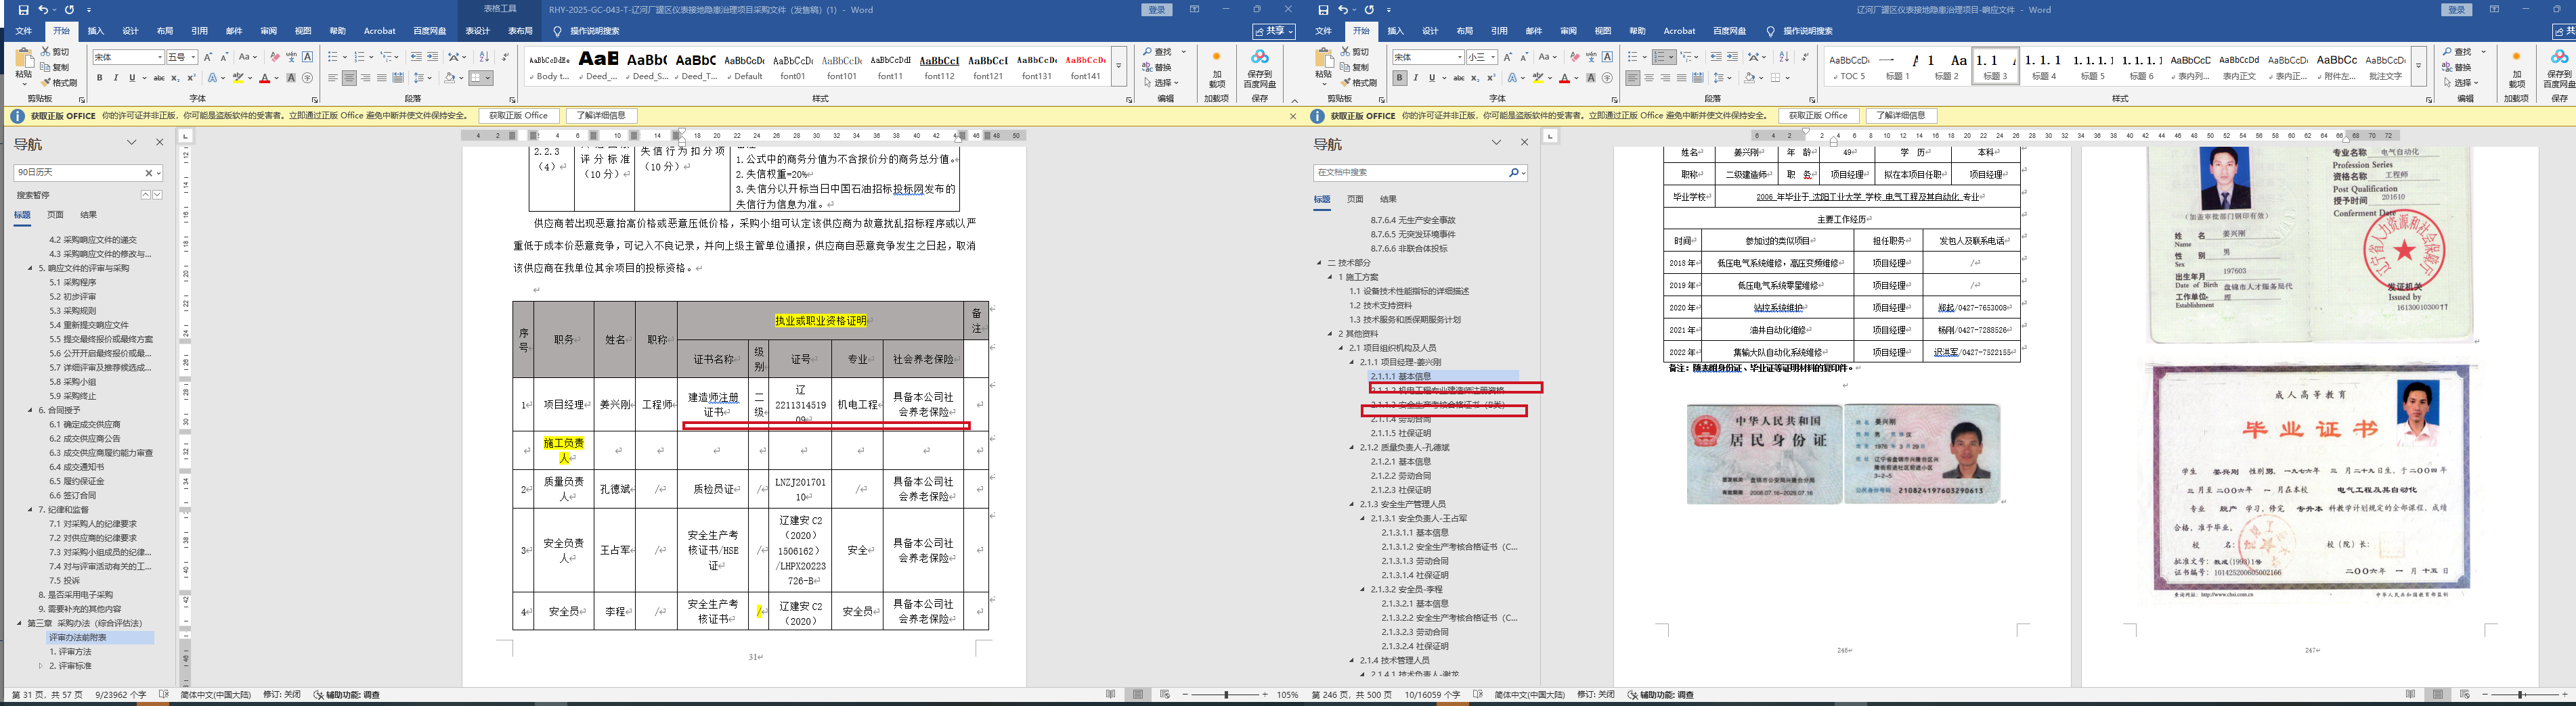The height and width of the screenshot is (706, 2576).
Task: Click 替换 replace in the right Word ribbon
Action: click(2456, 68)
